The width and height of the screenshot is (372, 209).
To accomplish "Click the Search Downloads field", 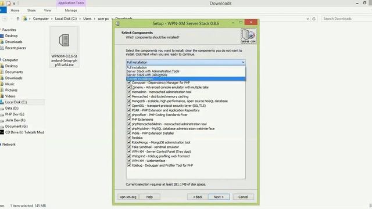I will click(346, 19).
